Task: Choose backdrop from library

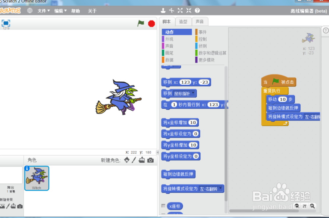Action: 2,206
